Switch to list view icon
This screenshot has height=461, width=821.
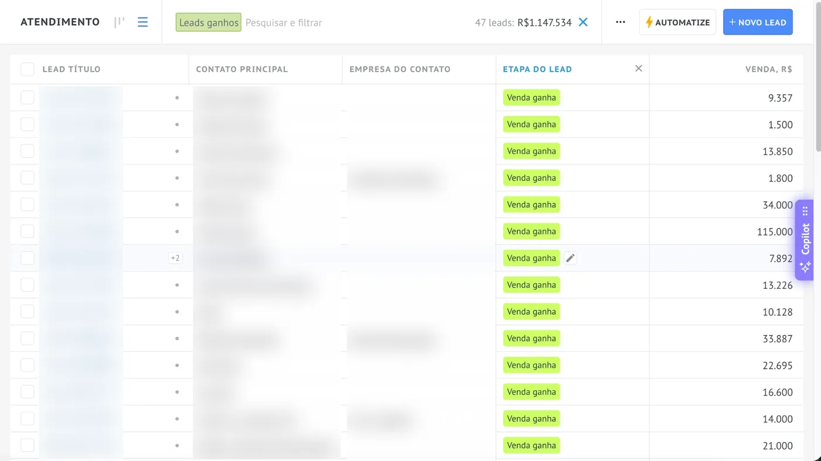click(x=143, y=22)
